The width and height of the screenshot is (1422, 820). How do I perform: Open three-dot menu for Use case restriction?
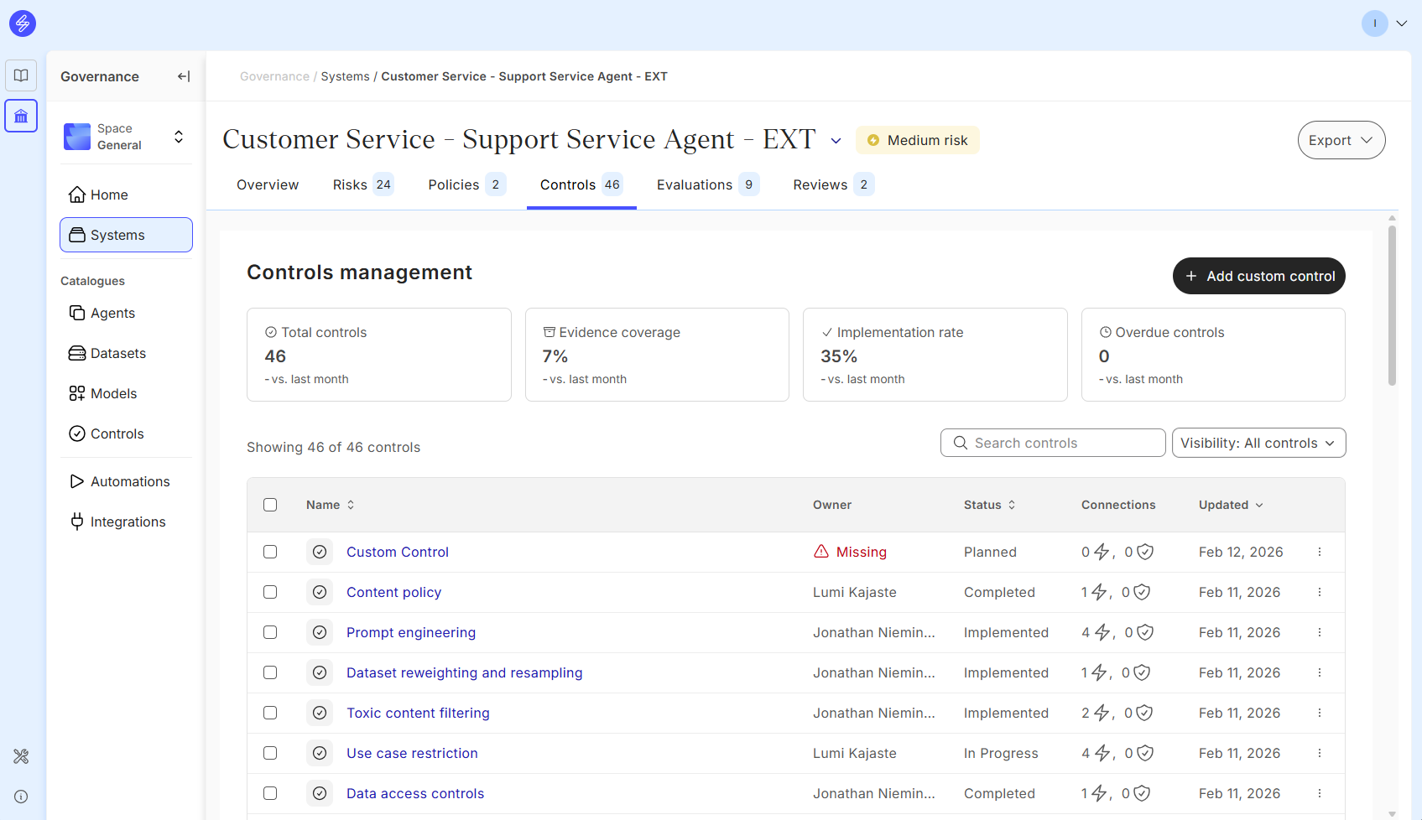1320,753
